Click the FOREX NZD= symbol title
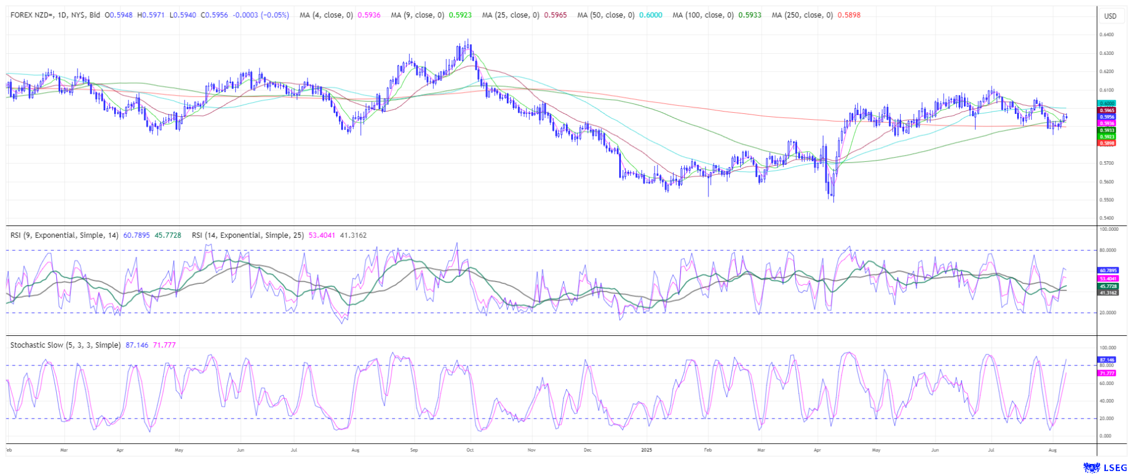1133x474 pixels. pyautogui.click(x=55, y=15)
